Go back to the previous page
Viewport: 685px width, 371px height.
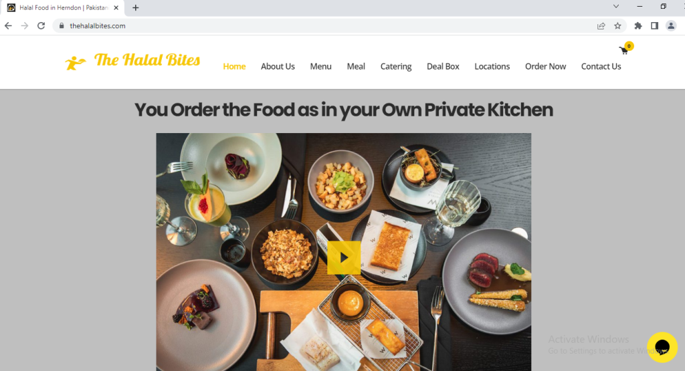click(x=8, y=26)
